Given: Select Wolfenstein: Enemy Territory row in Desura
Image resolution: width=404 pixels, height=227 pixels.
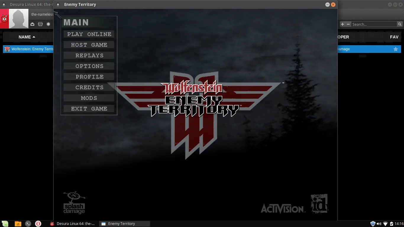Looking at the screenshot, I should [28, 49].
